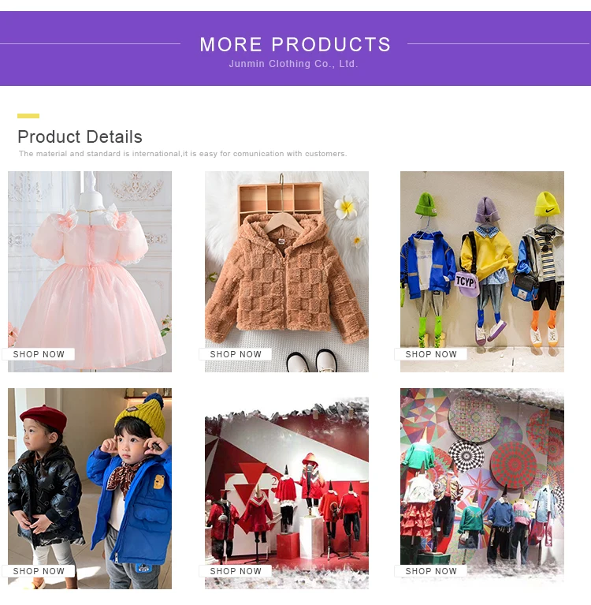Click SHOP NOW on the pink dress
This screenshot has height=605, width=591.
39,354
